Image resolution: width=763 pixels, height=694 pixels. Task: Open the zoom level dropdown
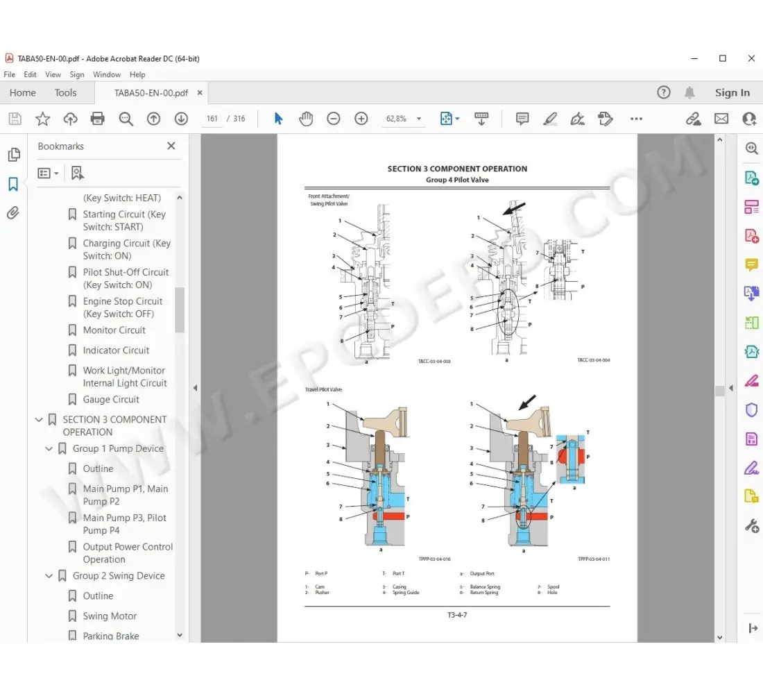click(x=419, y=119)
